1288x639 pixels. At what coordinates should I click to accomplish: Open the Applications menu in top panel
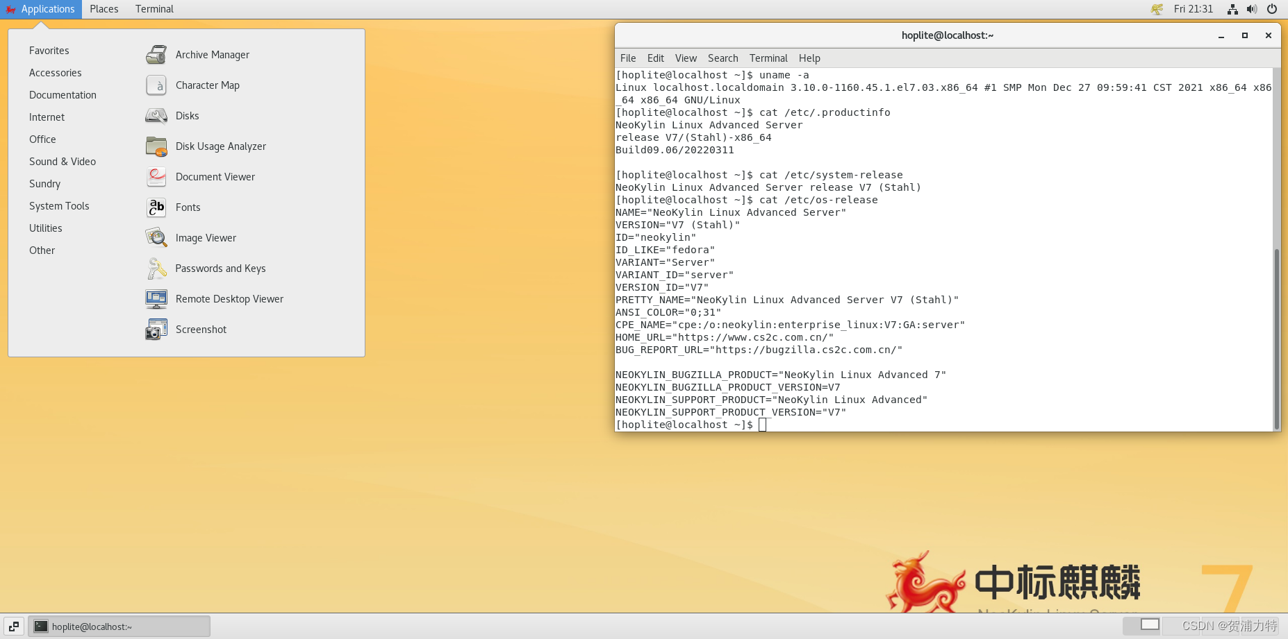pos(41,9)
